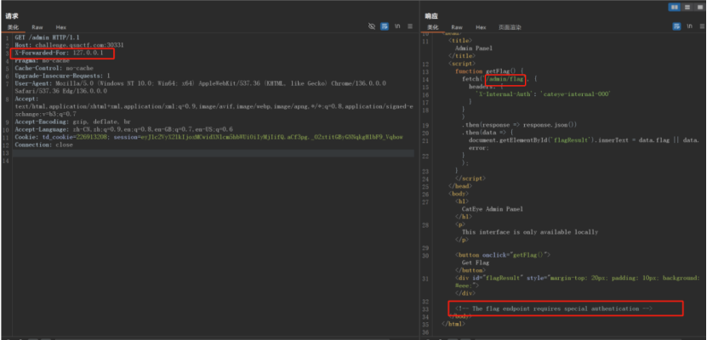Viewport: 707px width, 340px height.
Task: Click the Upgrade-Insecure-Requests: 1 header
Action: pos(63,76)
